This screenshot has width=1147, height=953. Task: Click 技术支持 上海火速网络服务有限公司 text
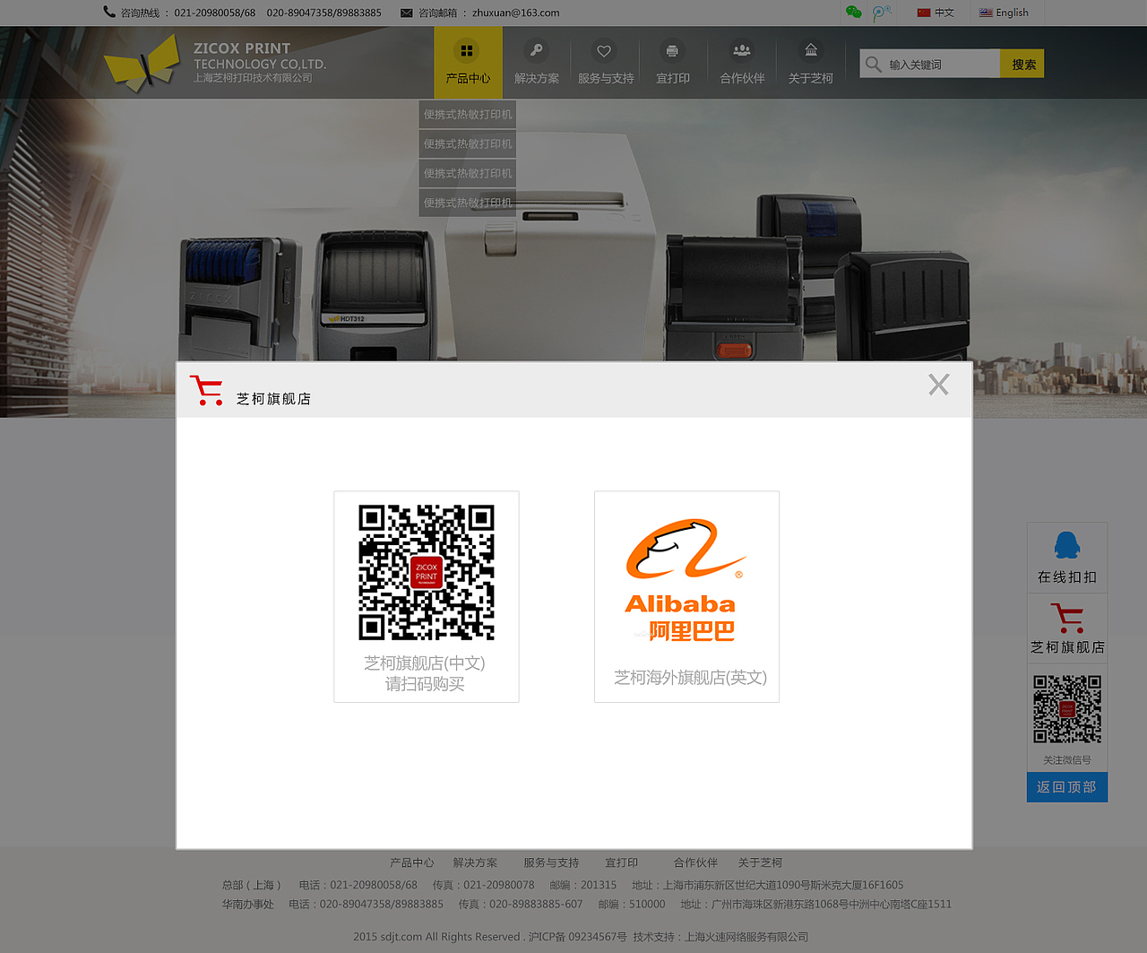[x=720, y=937]
